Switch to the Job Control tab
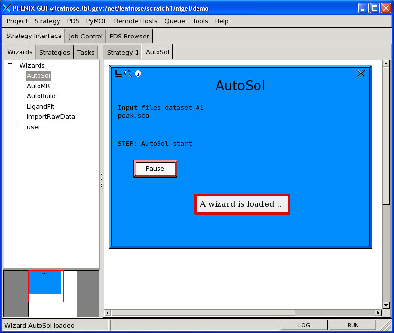Screen dimensions: 394x333 [86, 36]
